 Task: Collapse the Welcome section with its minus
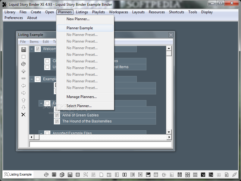click(32, 49)
